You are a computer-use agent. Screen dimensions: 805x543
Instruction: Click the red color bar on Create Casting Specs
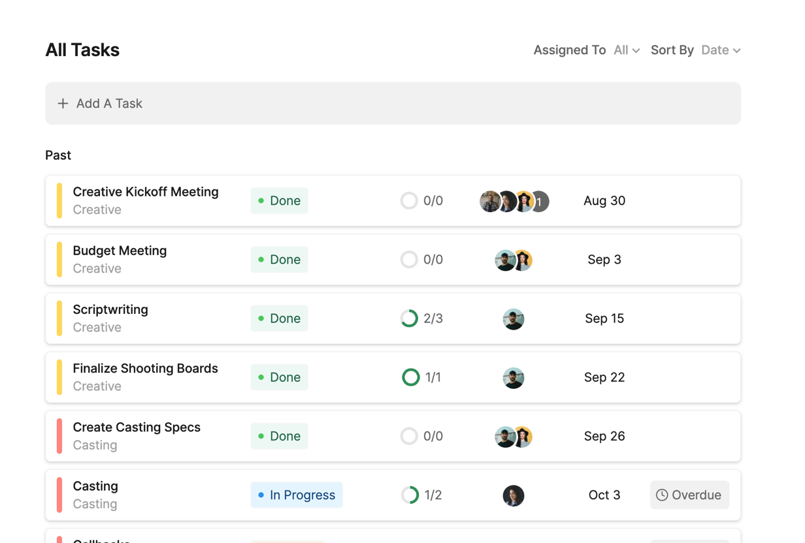click(59, 436)
